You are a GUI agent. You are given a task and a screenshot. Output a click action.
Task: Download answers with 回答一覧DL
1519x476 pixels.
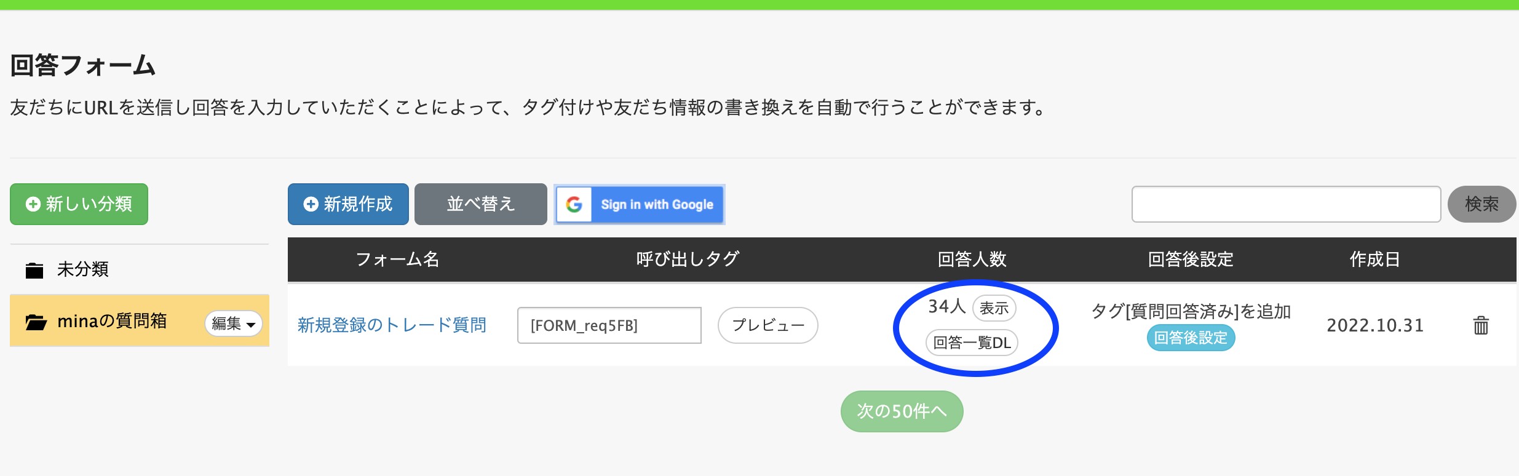[x=972, y=343]
